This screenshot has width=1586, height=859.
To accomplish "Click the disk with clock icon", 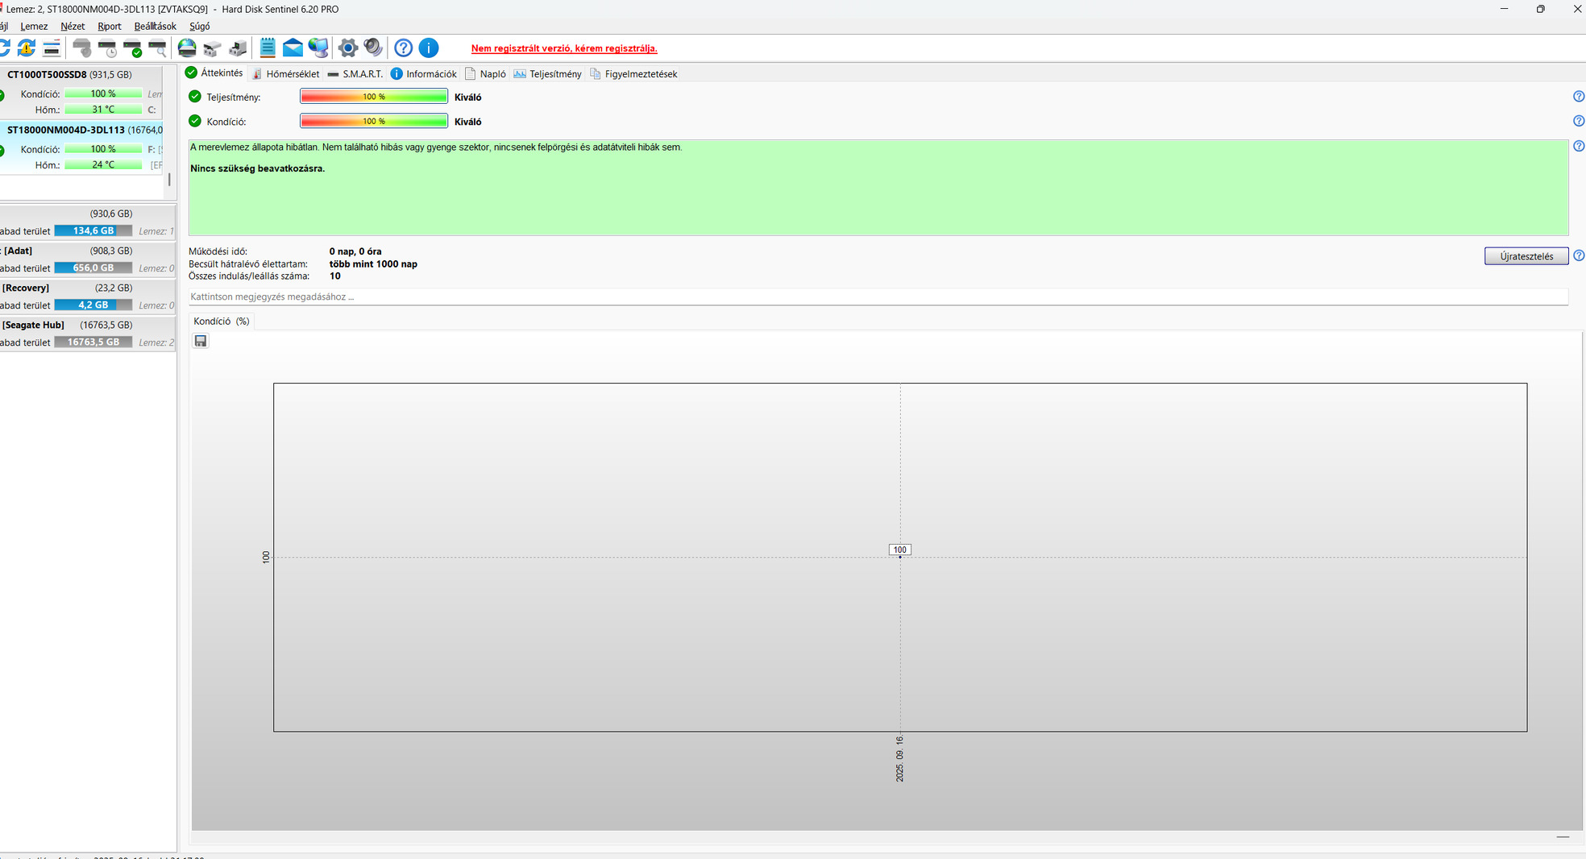I will [107, 48].
